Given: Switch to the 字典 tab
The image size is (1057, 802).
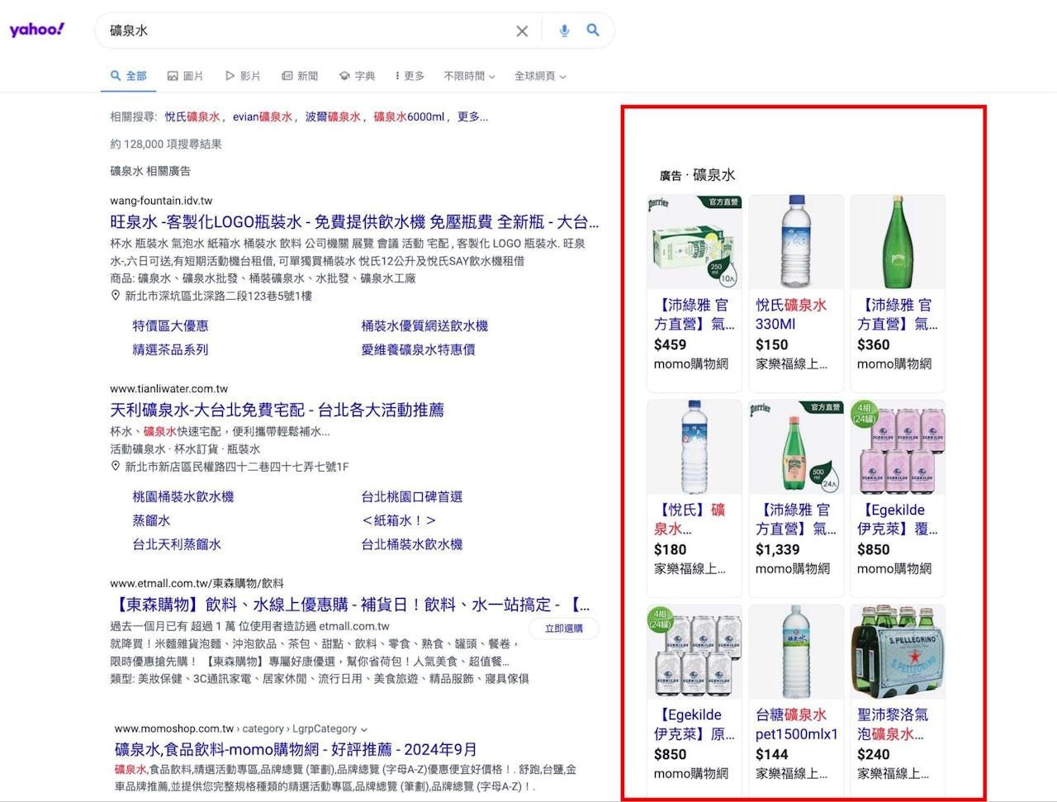Looking at the screenshot, I should click(x=357, y=76).
